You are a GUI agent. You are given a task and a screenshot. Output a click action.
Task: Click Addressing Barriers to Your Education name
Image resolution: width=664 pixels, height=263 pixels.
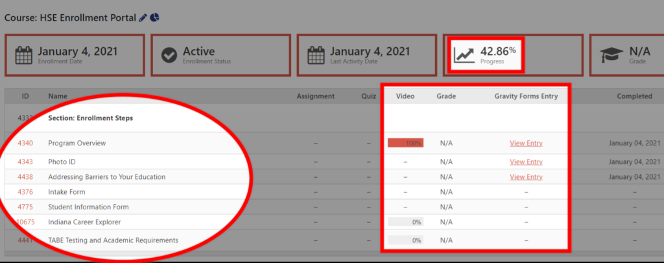107,177
